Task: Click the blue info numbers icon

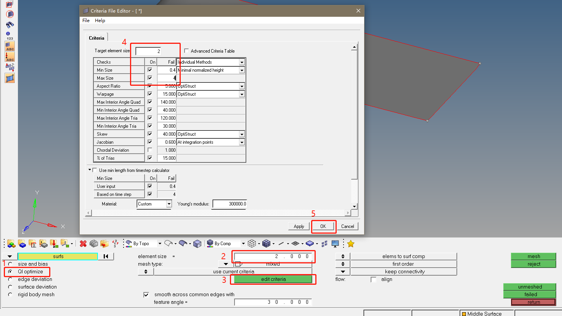Action: (10, 36)
